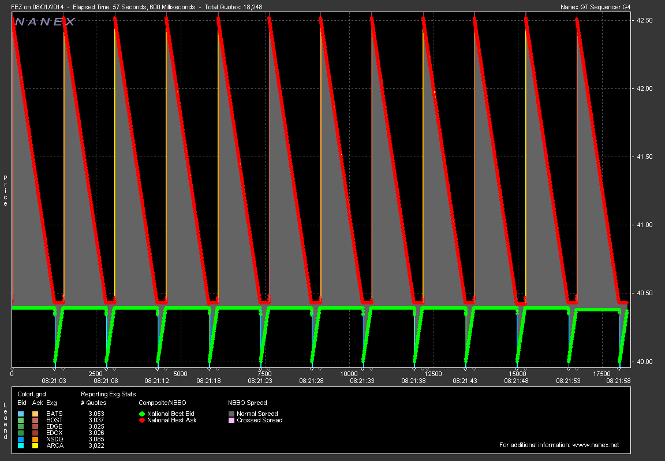Click the EDGE bid color swatch

[x=21, y=426]
